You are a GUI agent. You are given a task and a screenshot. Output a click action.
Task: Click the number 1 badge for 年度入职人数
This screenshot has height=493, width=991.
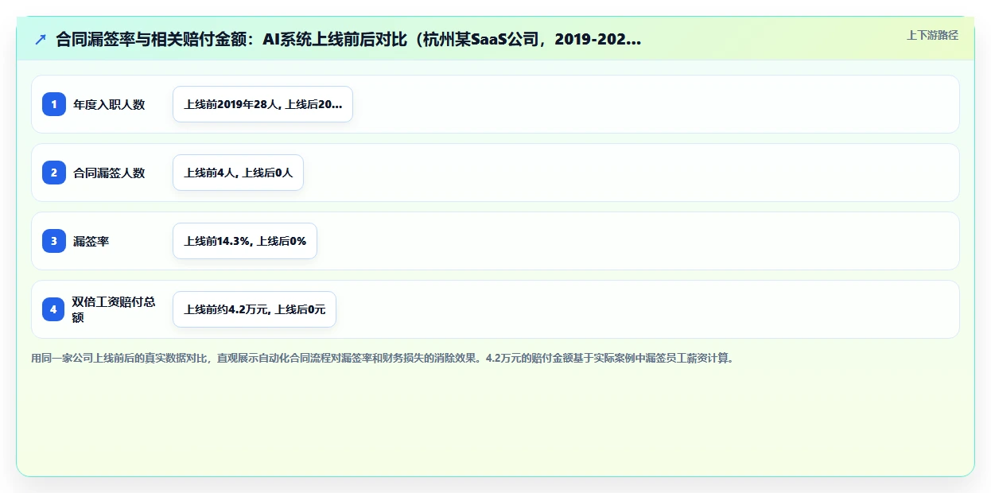(54, 104)
